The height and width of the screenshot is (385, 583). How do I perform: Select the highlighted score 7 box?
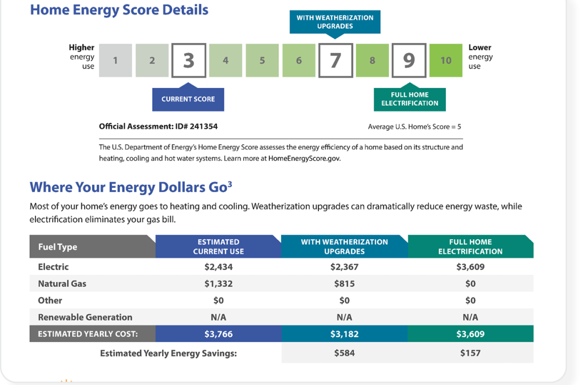click(336, 60)
